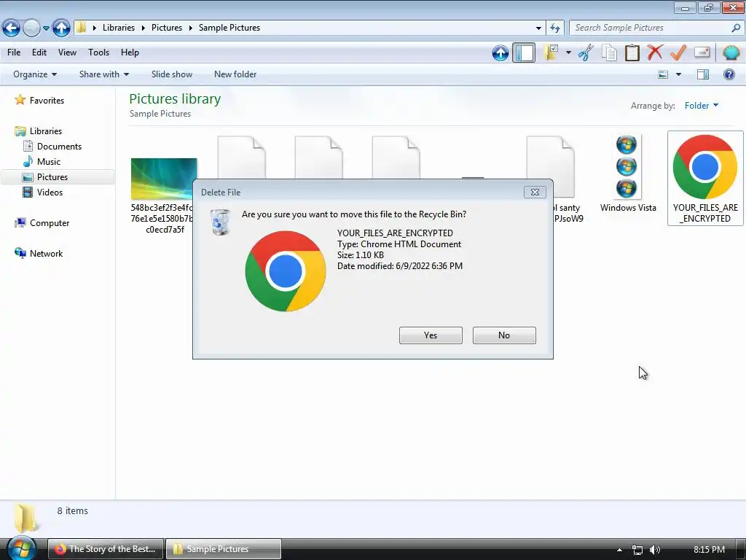
Task: Click the Refresh button beside address bar
Action: coord(554,28)
